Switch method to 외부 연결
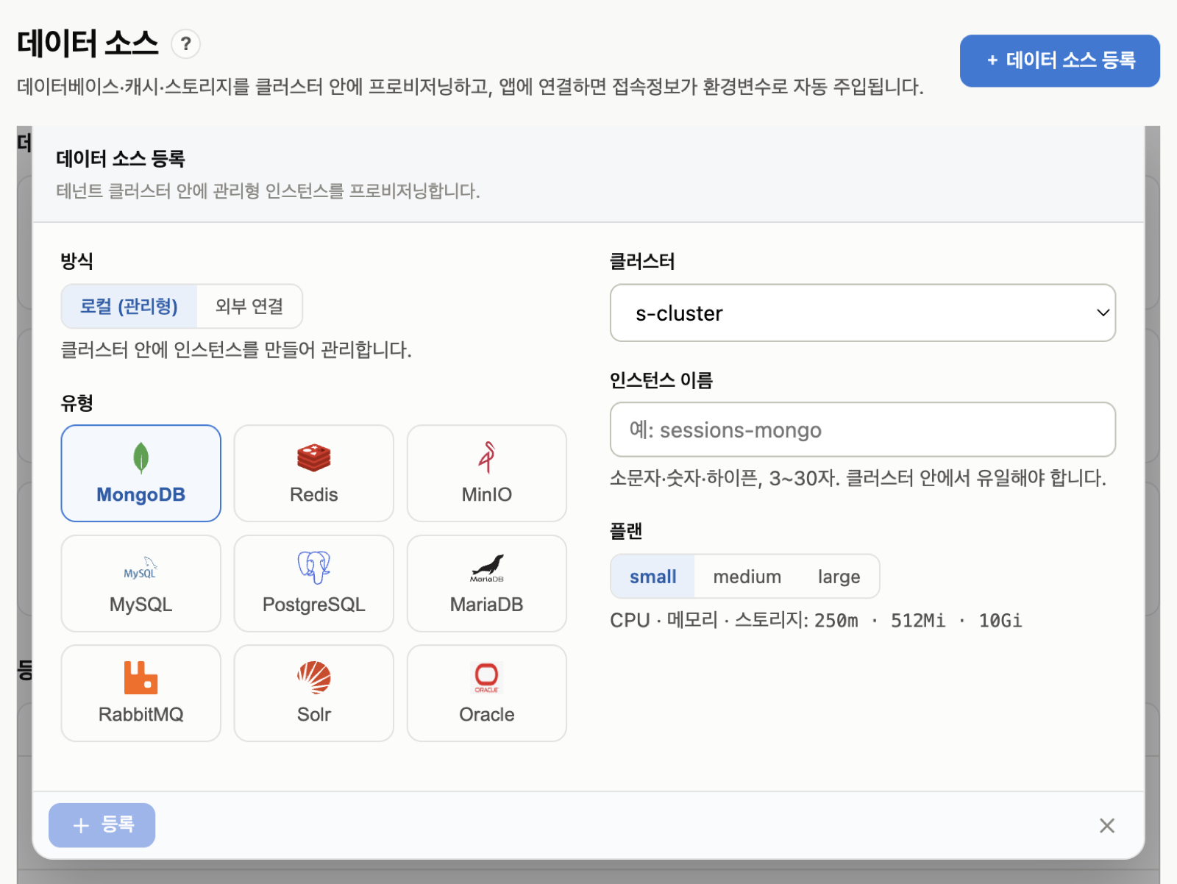 tap(249, 306)
